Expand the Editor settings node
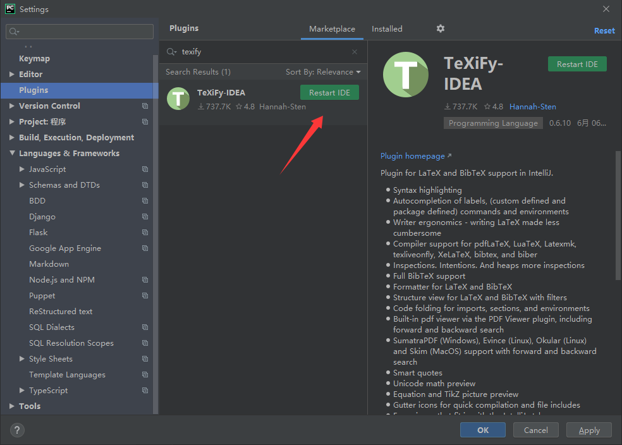The image size is (622, 445). [12, 74]
